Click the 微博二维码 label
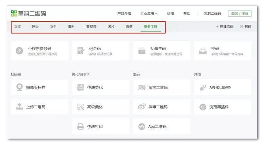The height and width of the screenshot is (146, 274). 158,107
